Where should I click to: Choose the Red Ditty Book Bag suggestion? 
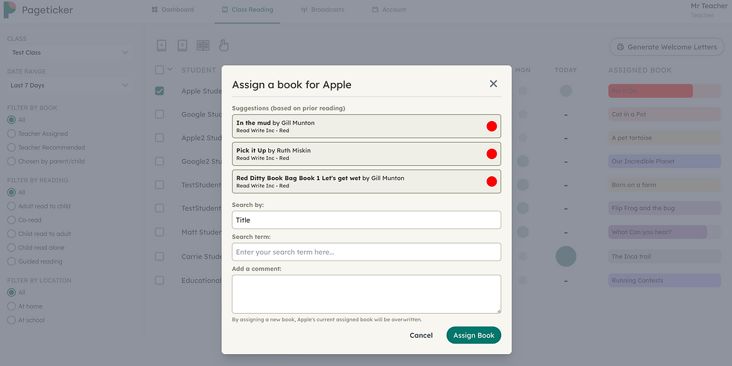point(367,181)
